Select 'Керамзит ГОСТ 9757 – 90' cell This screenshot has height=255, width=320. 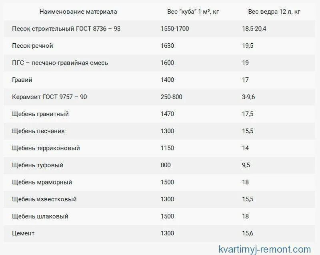[49, 97]
